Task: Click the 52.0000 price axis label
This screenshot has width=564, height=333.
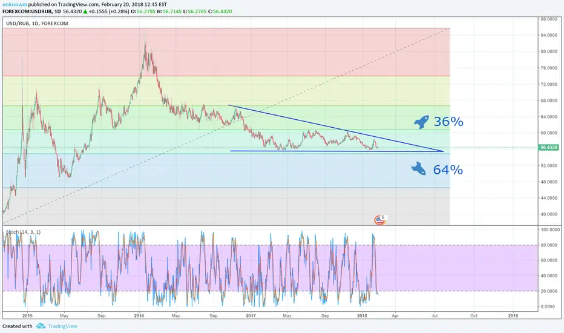Action: (x=549, y=166)
